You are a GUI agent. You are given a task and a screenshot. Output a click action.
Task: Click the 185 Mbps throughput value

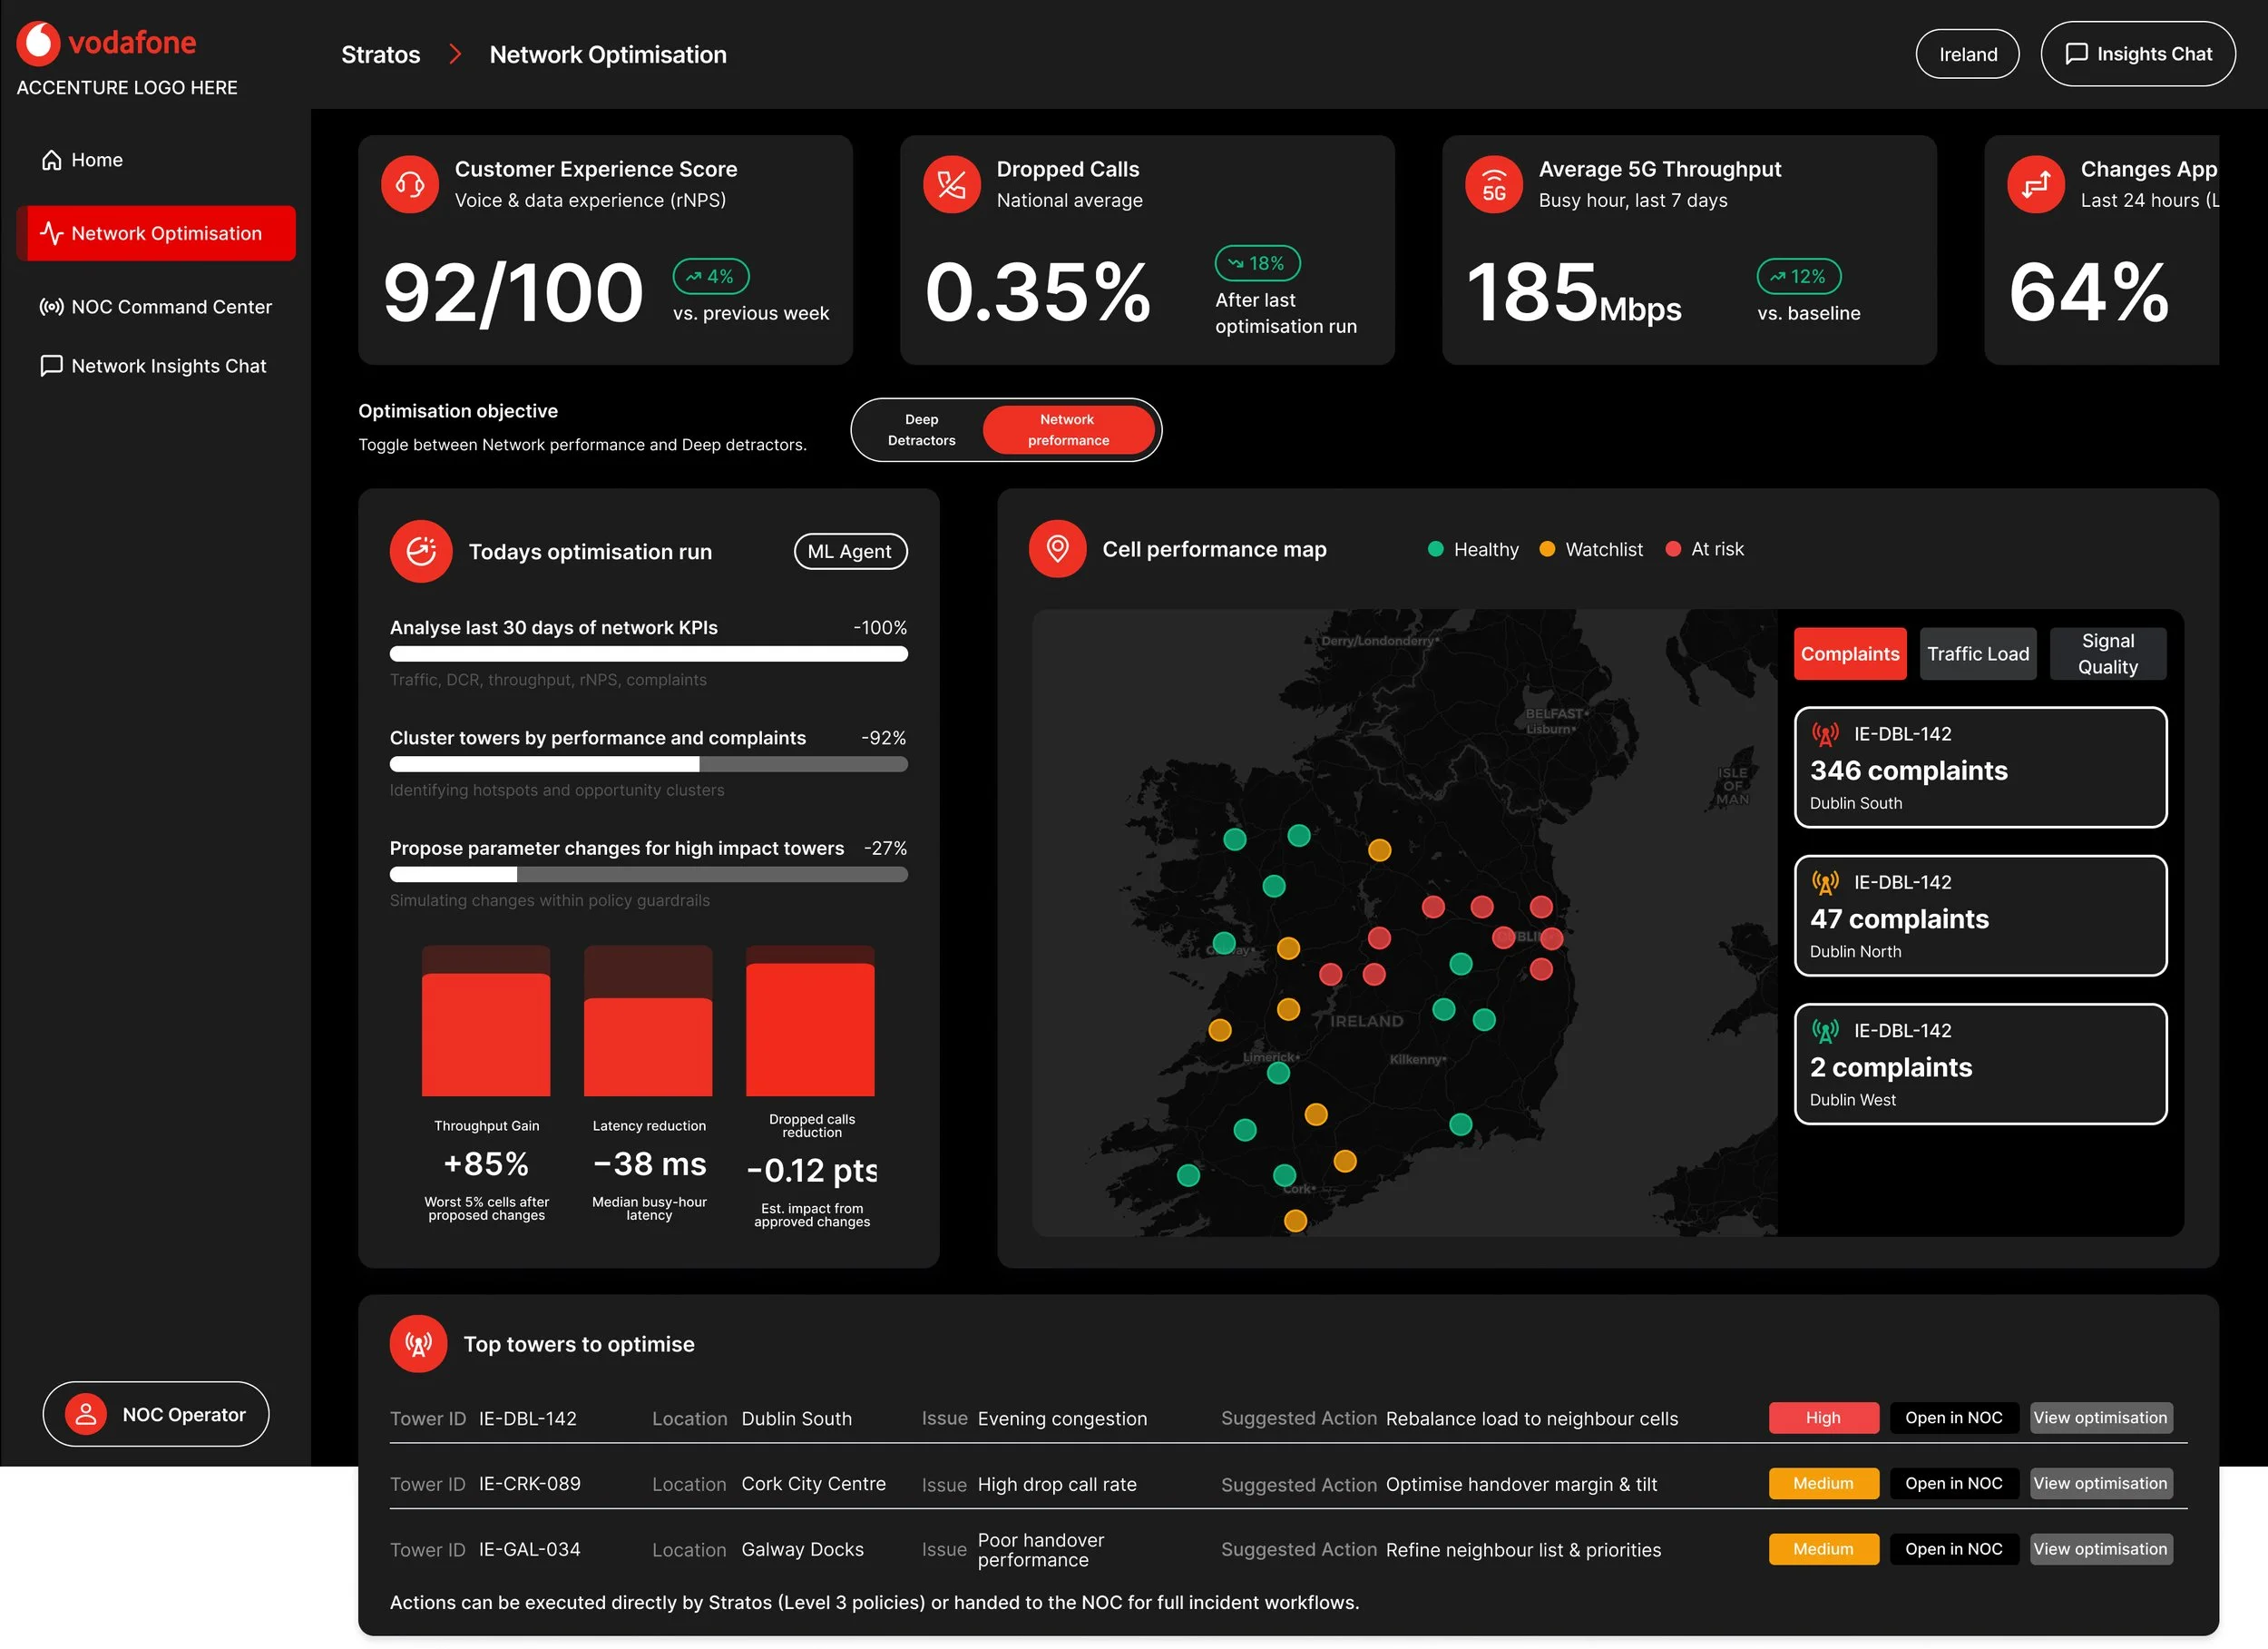[1574, 293]
